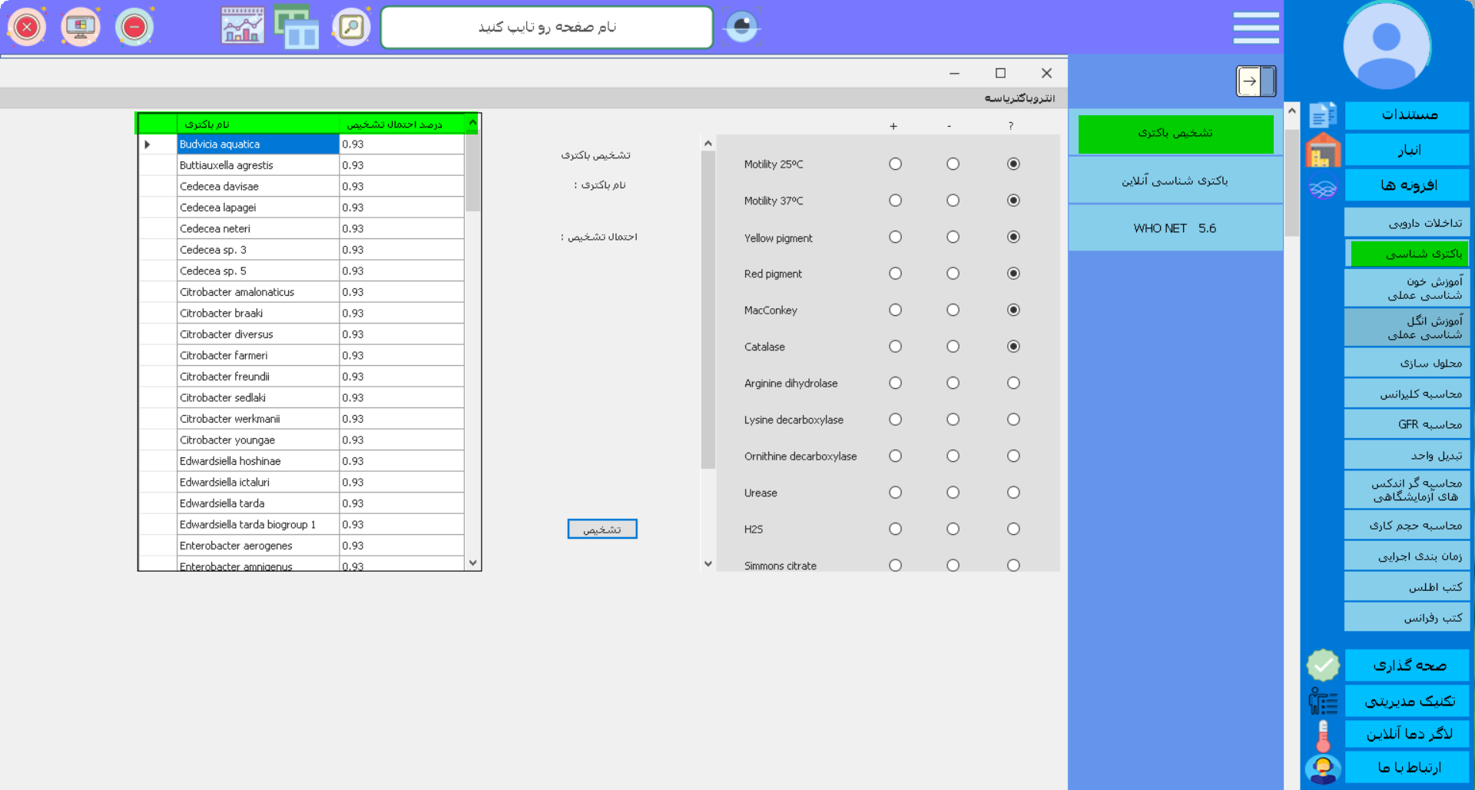The width and height of the screenshot is (1475, 790).
Task: Click the monitor display icon in top toolbar
Action: tap(81, 28)
